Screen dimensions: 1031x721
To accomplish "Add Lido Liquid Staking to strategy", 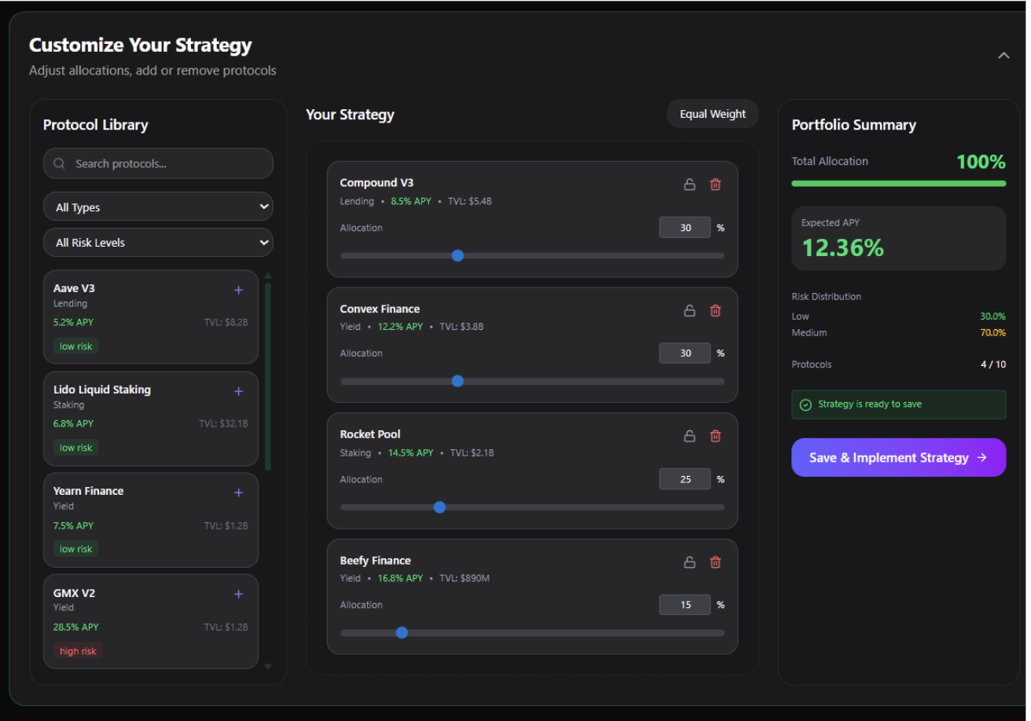I will (x=239, y=391).
